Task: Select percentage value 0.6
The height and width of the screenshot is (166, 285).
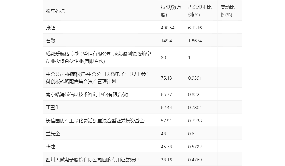Action: click(191, 134)
